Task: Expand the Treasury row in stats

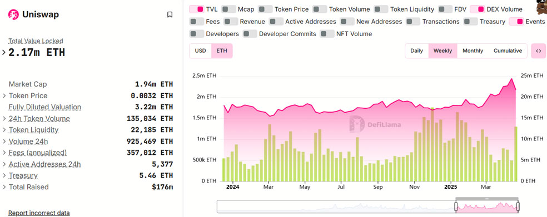Action: 4,175
